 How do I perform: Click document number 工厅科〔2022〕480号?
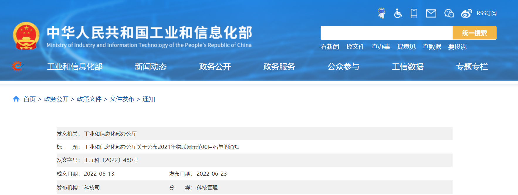111,160
